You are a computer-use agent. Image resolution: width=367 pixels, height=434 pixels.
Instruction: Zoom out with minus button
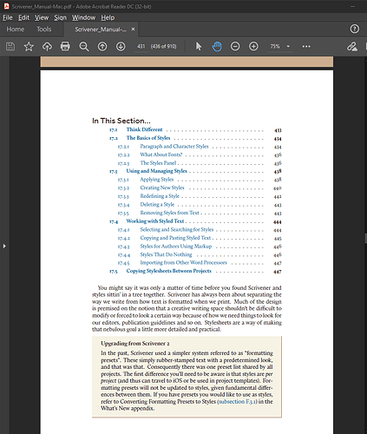click(235, 46)
